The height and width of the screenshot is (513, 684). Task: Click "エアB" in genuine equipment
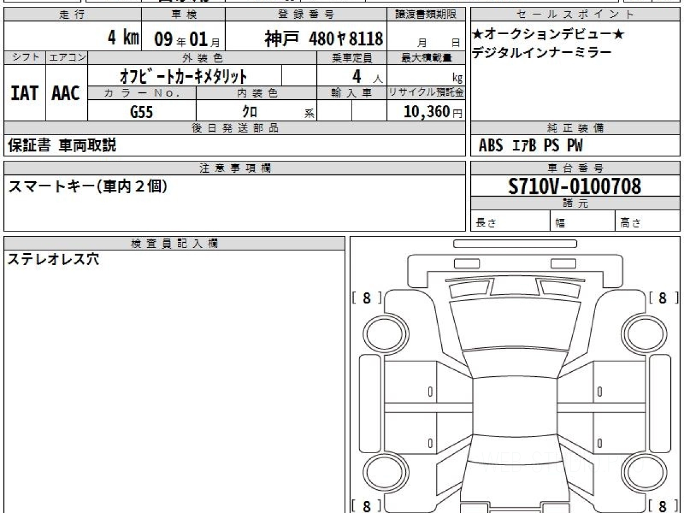(x=524, y=146)
